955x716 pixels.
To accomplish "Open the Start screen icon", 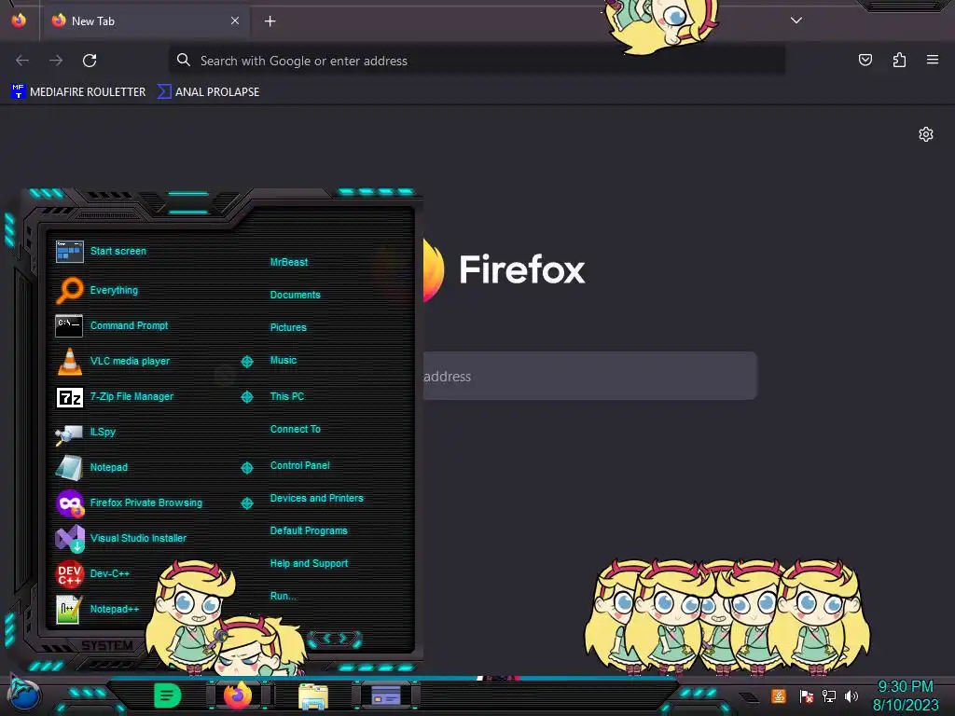I will coord(69,252).
